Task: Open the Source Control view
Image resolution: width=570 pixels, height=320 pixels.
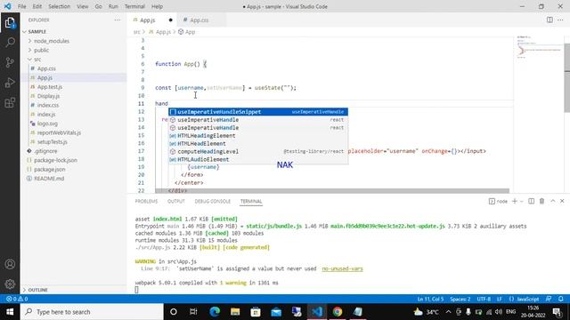Action: click(x=10, y=62)
